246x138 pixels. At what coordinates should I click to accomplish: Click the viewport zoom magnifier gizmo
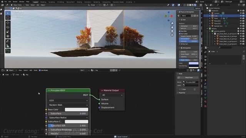click(x=172, y=23)
